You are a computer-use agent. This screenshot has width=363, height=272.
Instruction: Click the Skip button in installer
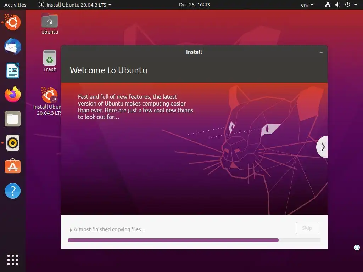(x=307, y=228)
